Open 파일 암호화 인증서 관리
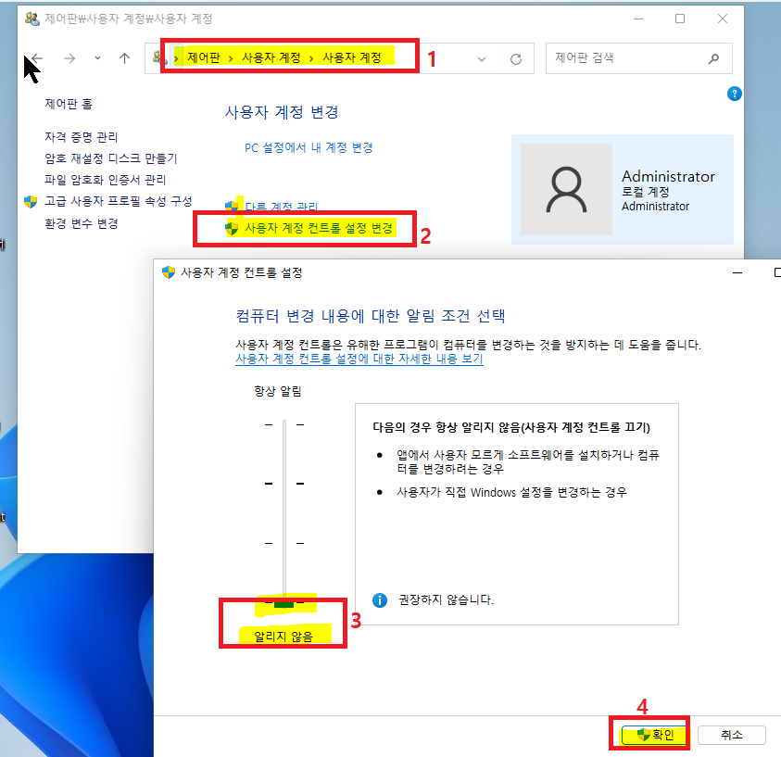Viewport: 781px width, 757px height. (x=105, y=180)
